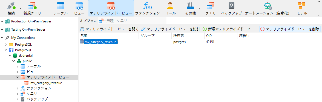Sort by the 注釈行 column header

[x=254, y=36]
